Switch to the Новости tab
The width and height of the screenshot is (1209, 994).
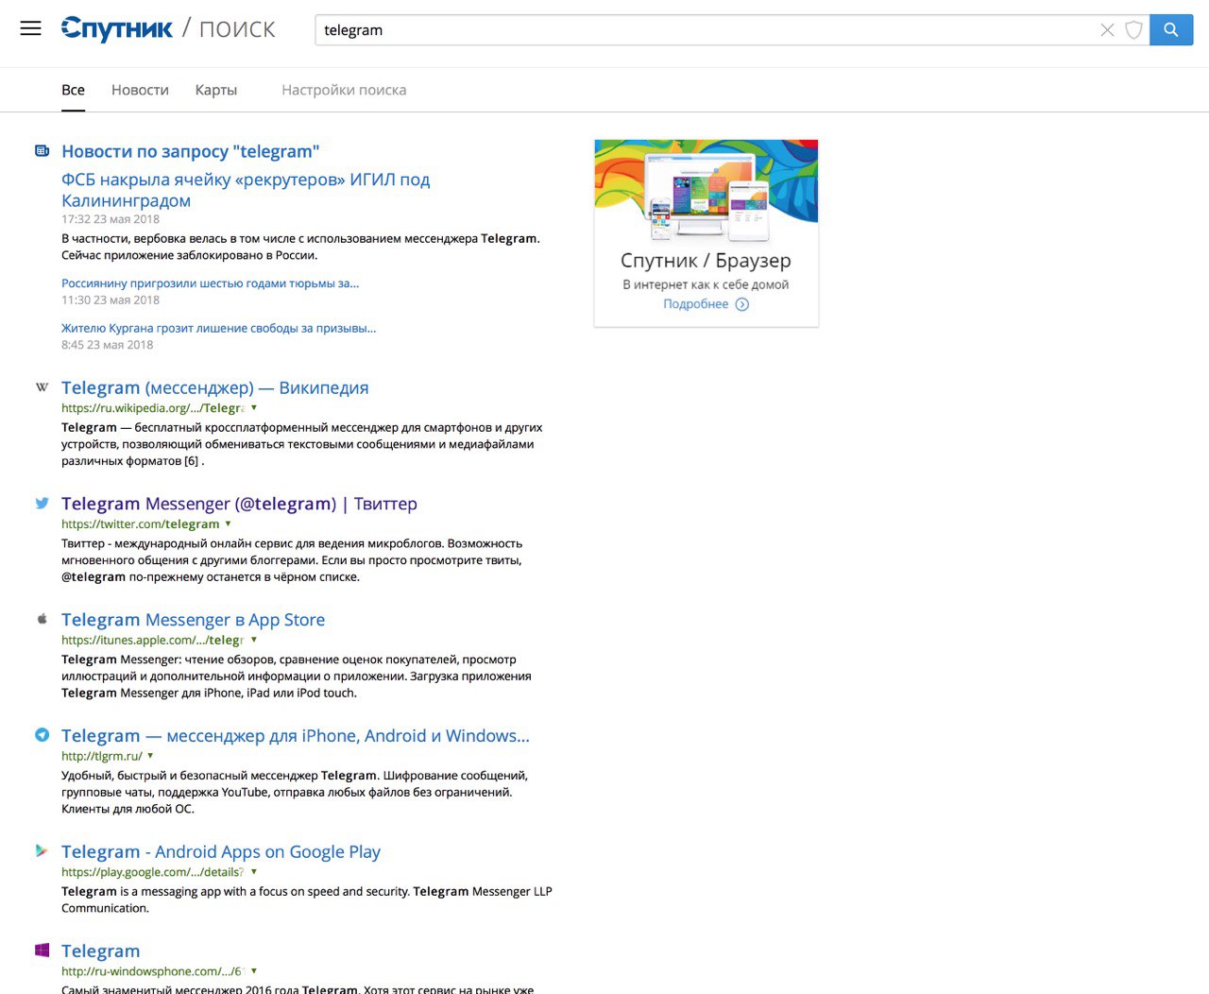(x=140, y=90)
